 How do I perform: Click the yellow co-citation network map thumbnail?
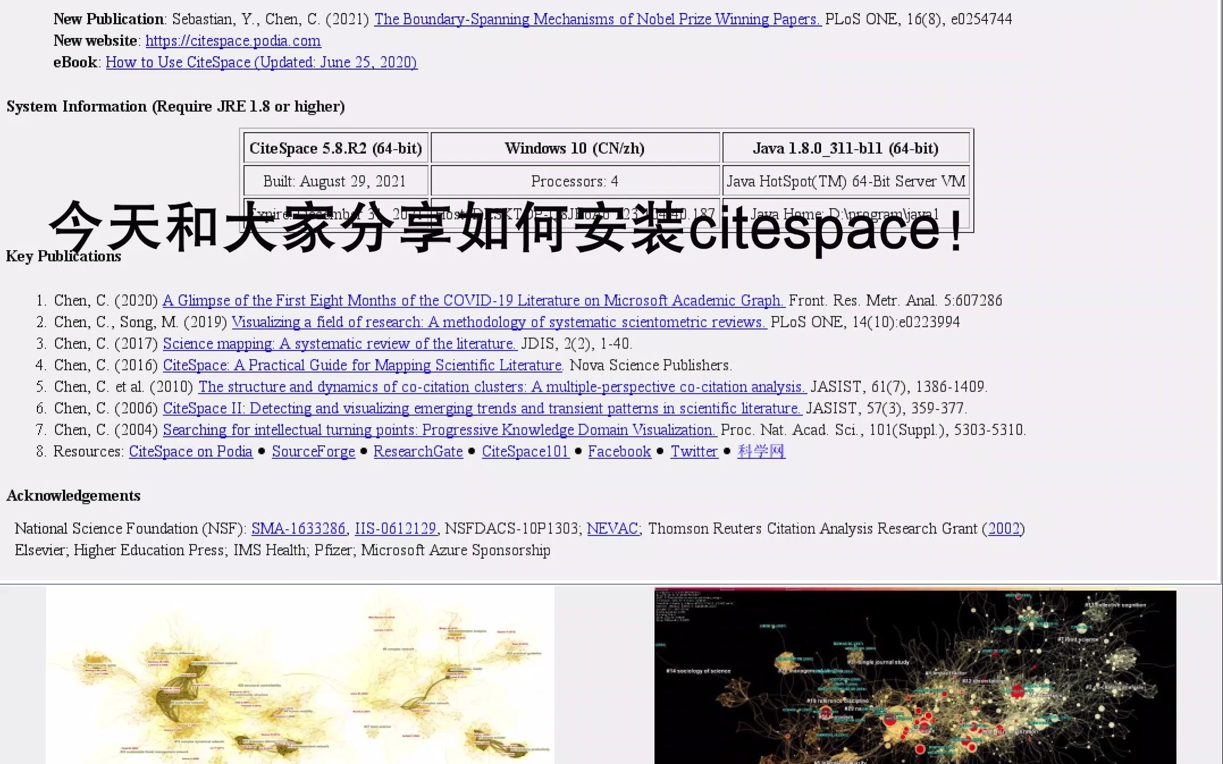[300, 675]
